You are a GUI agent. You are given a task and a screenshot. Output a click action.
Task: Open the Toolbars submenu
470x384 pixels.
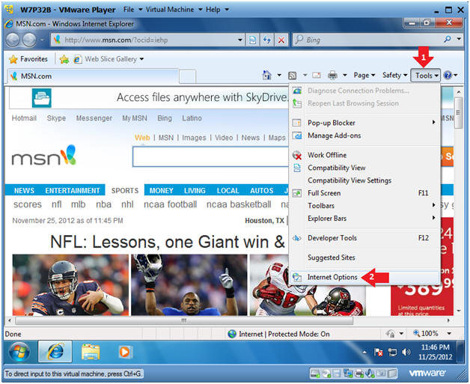[364, 206]
